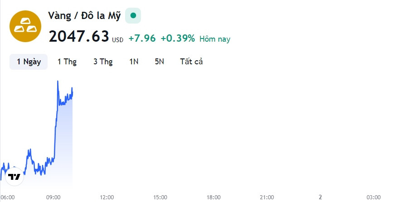Switch to the 3 Thg range

(103, 62)
